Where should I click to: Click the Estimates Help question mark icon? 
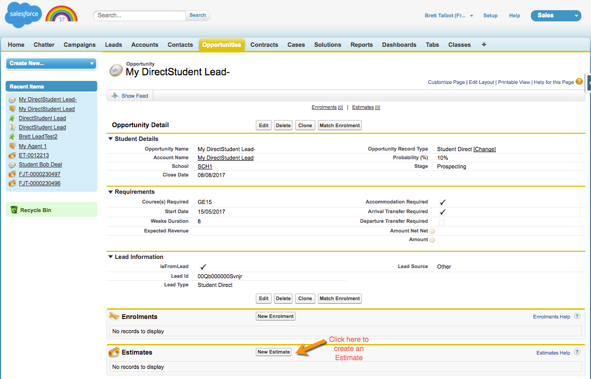[577, 352]
